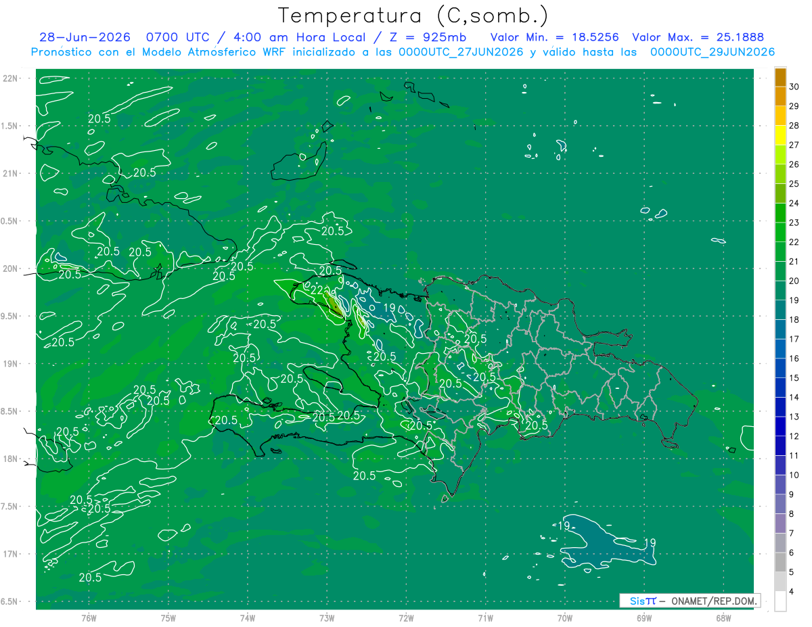Pick the bright yellow colorbar swatch between 27 and 28
Image resolution: width=812 pixels, height=627 pixels.
click(x=780, y=135)
